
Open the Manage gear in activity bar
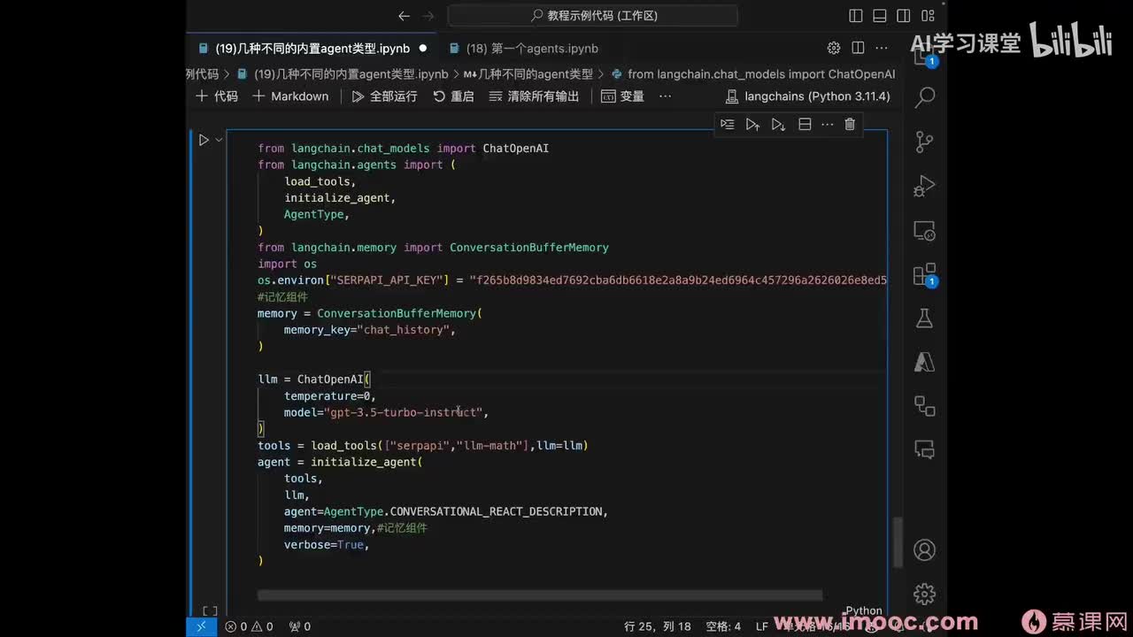point(925,594)
